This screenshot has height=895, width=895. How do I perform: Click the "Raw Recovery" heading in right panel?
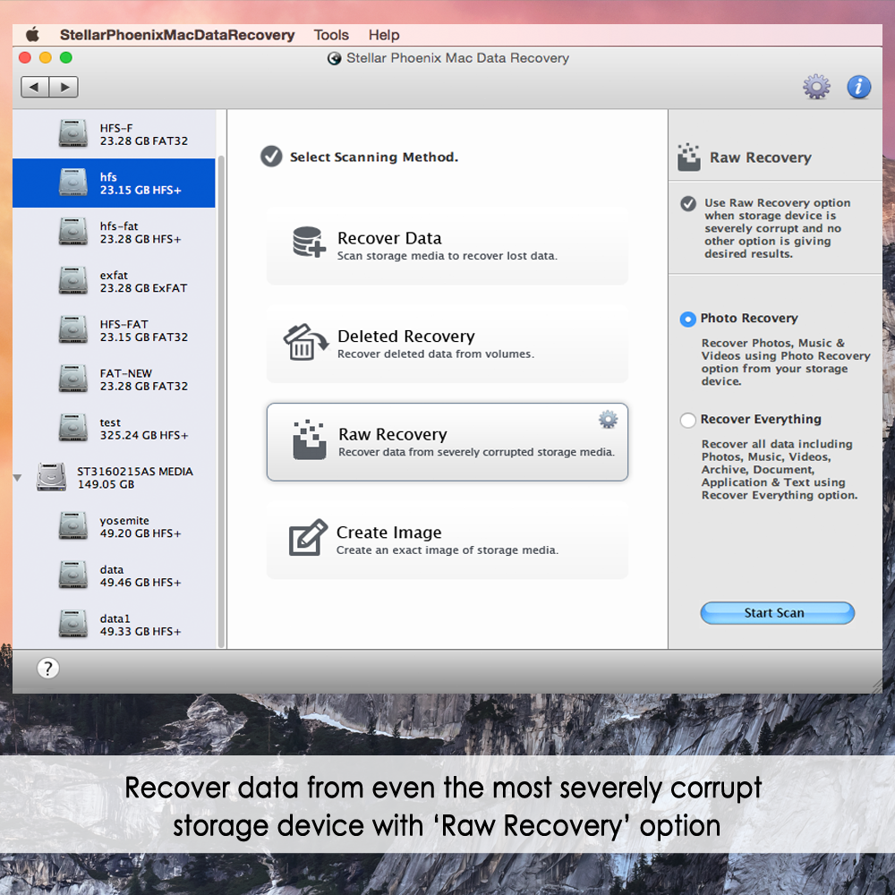(760, 158)
